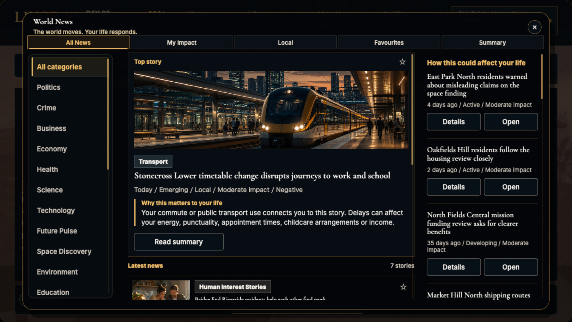Click the top story train station image
Screen dimensions: 572x322
coord(271,110)
